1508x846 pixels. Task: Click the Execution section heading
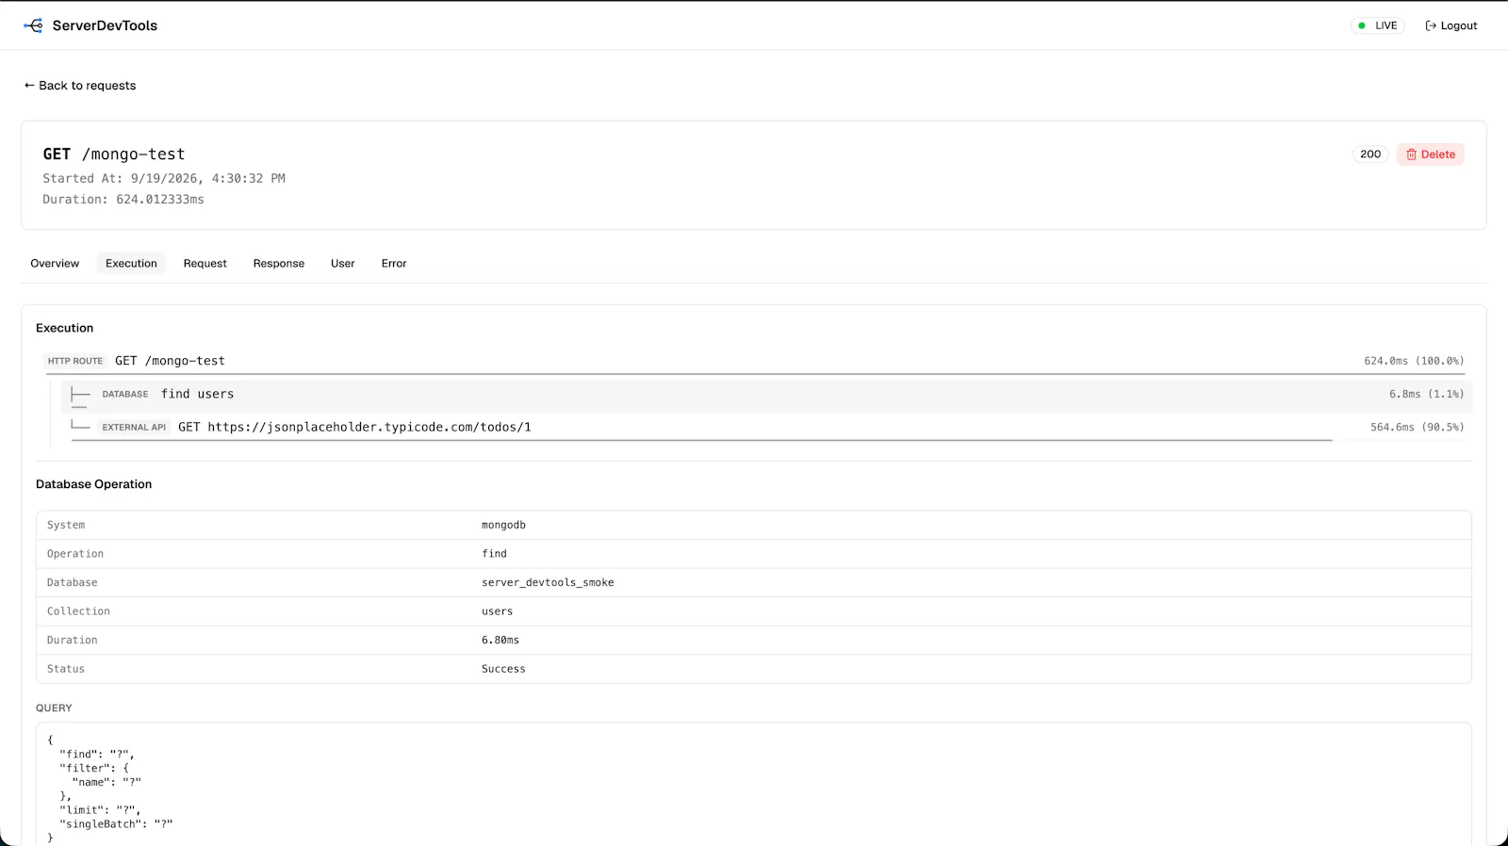click(x=65, y=329)
